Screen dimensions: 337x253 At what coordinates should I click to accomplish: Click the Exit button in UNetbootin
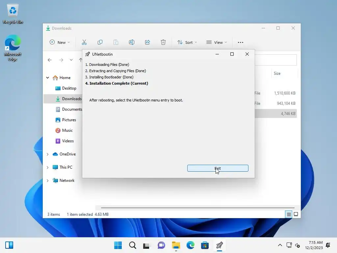(x=218, y=168)
